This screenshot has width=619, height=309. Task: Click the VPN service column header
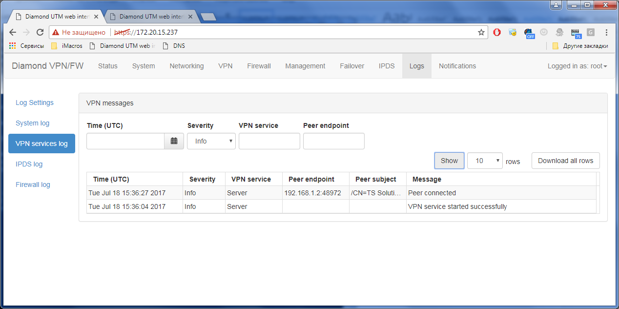[254, 179]
